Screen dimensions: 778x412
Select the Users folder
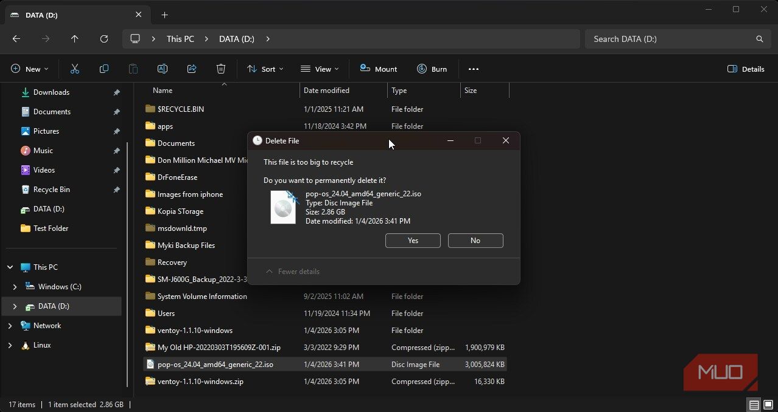(166, 314)
